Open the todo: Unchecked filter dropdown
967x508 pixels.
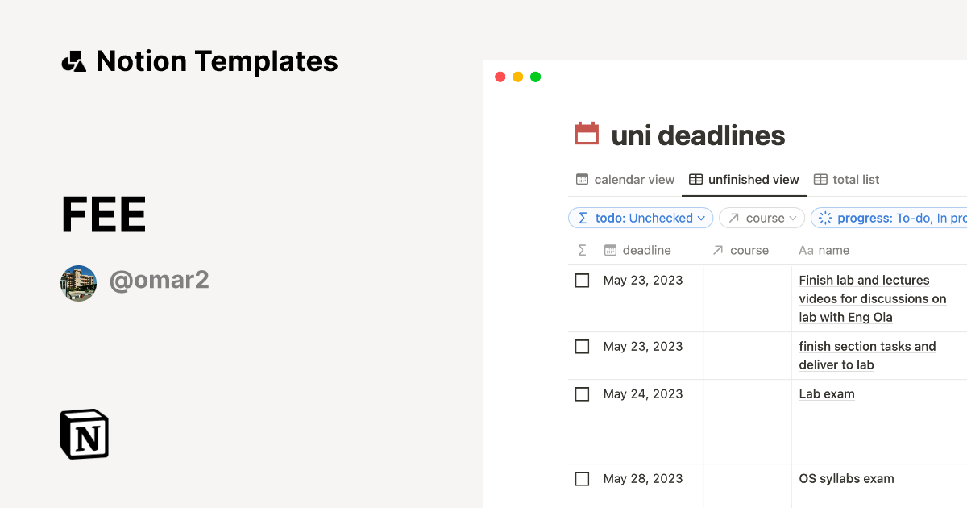pyautogui.click(x=641, y=218)
